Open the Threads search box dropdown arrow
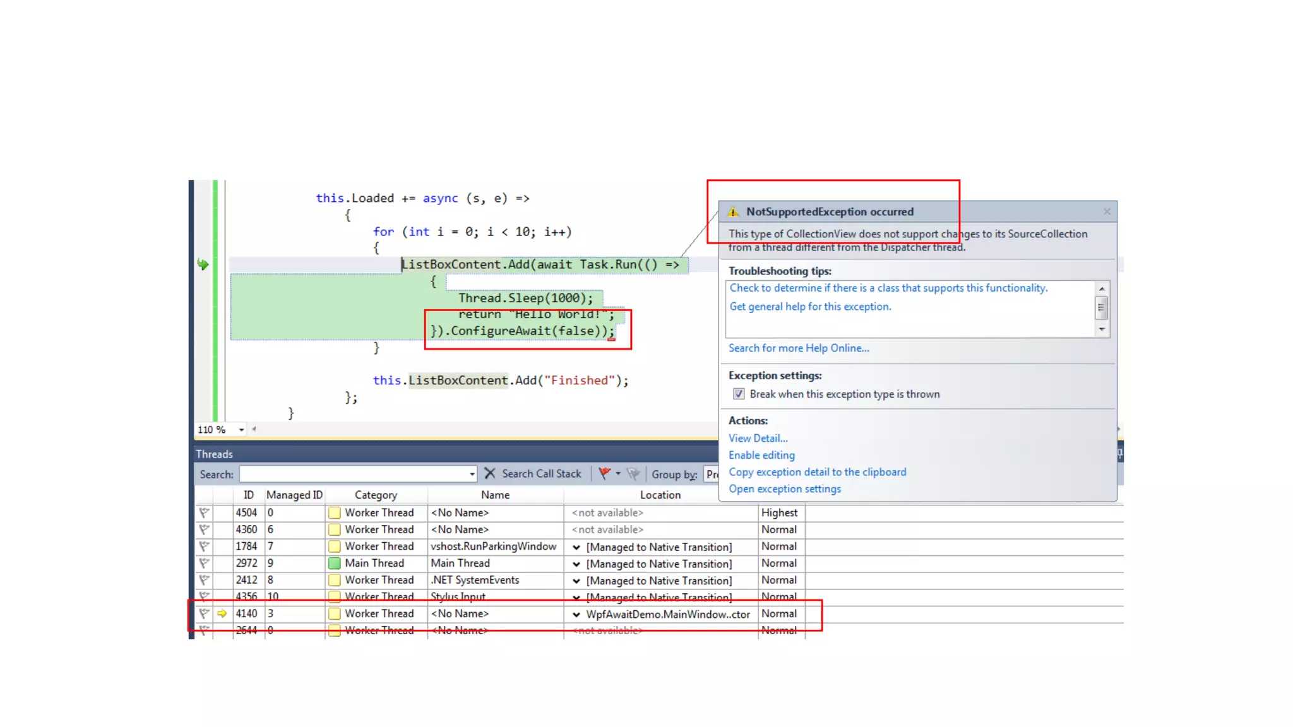1293x727 pixels. point(472,474)
